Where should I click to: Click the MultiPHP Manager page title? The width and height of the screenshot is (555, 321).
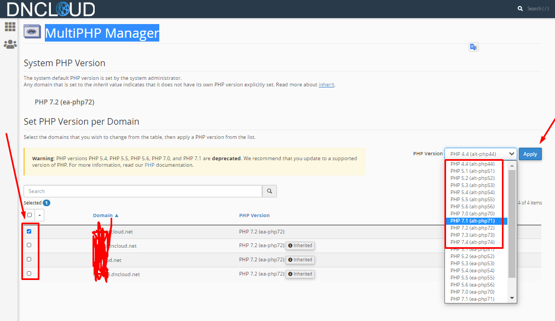click(x=102, y=33)
